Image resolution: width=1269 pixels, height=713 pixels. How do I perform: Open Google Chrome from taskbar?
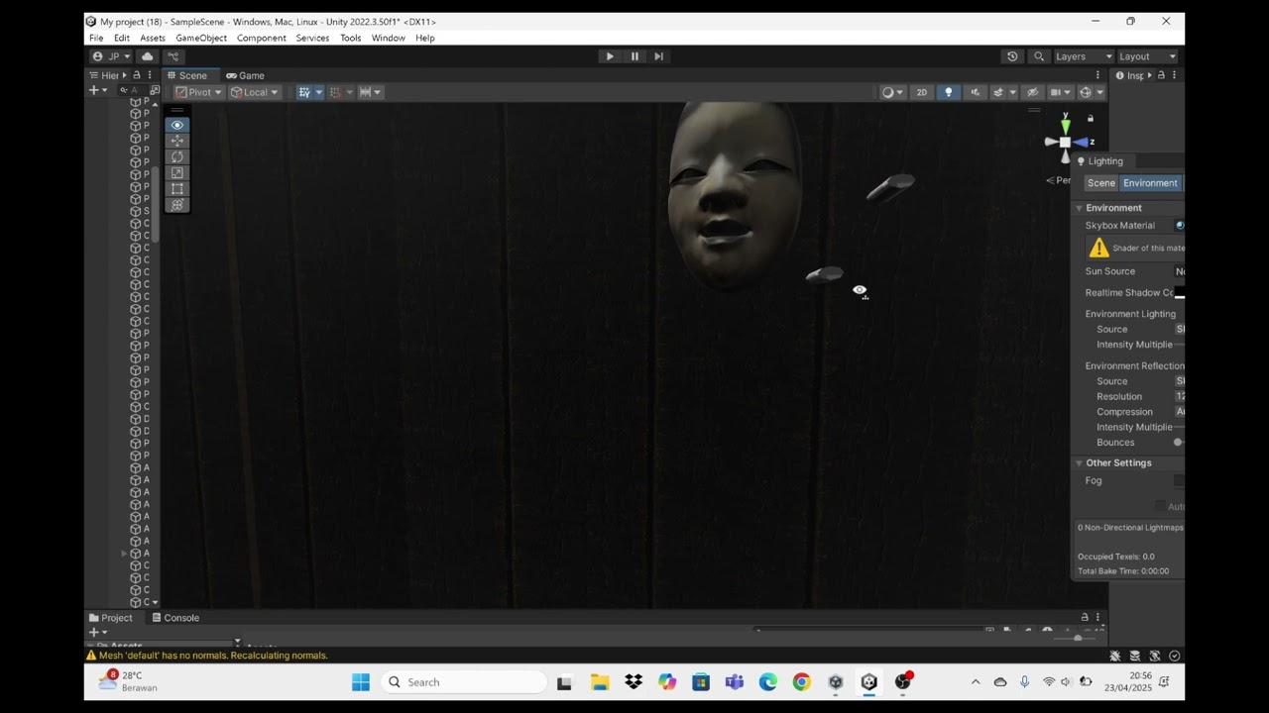point(801,682)
